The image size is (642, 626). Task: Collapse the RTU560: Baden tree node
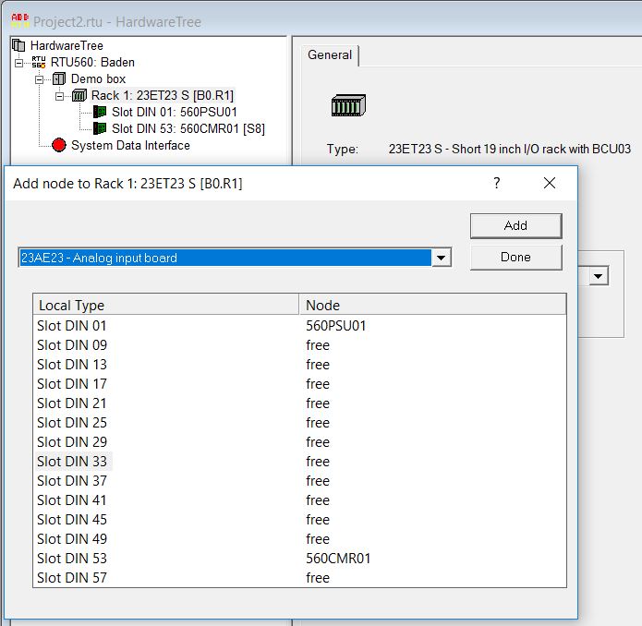pyautogui.click(x=18, y=63)
